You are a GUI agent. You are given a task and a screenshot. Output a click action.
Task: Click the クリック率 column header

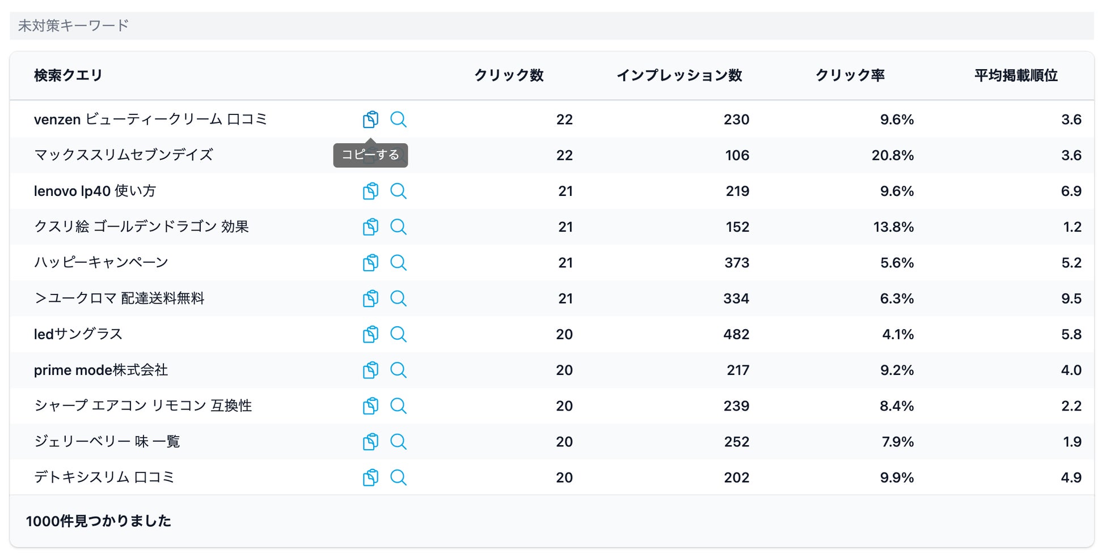click(850, 75)
